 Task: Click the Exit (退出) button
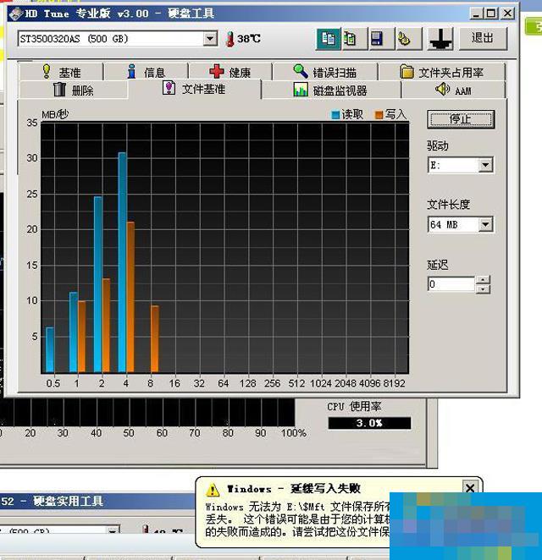(482, 38)
